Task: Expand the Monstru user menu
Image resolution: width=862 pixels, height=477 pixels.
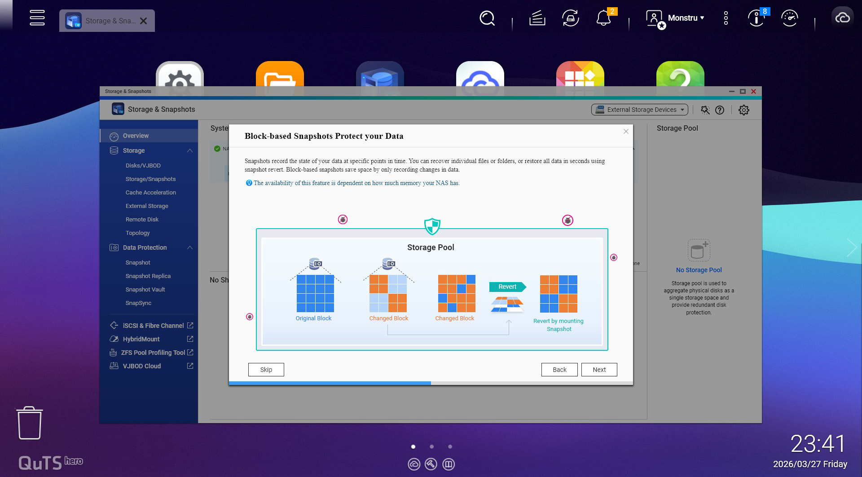Action: point(685,18)
